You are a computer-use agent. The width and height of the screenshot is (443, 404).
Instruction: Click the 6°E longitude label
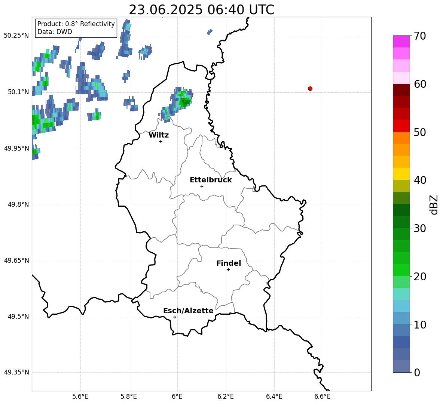pos(177,397)
